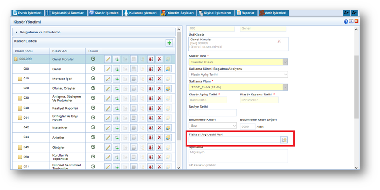Click the help question mark icon

[x=346, y=22]
